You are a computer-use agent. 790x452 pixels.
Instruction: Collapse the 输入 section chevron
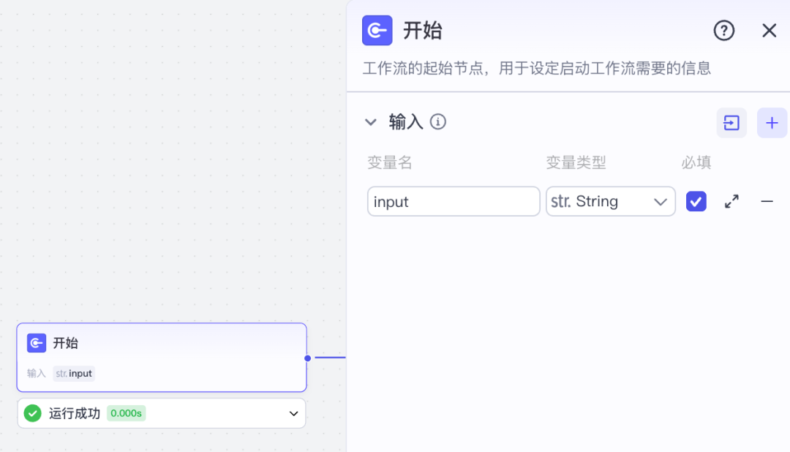click(371, 122)
